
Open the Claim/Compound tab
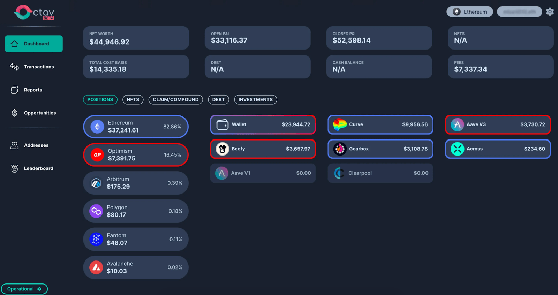click(x=175, y=100)
